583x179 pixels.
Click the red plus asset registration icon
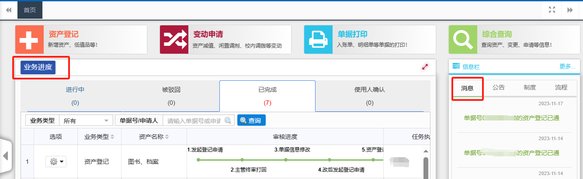[29, 40]
